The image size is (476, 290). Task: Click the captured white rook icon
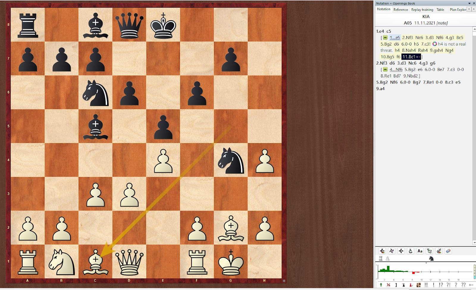coord(381,258)
